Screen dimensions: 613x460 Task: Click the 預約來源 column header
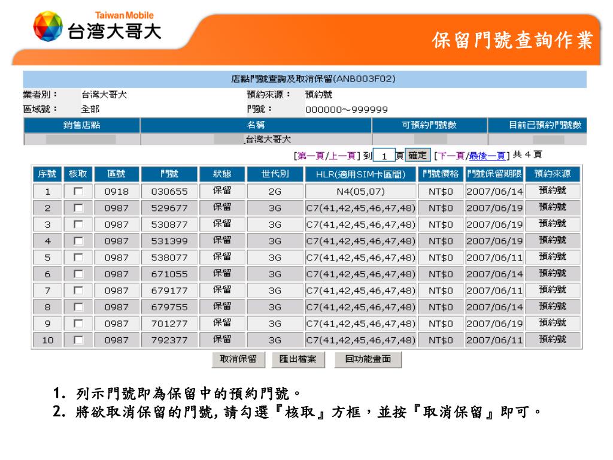(553, 174)
